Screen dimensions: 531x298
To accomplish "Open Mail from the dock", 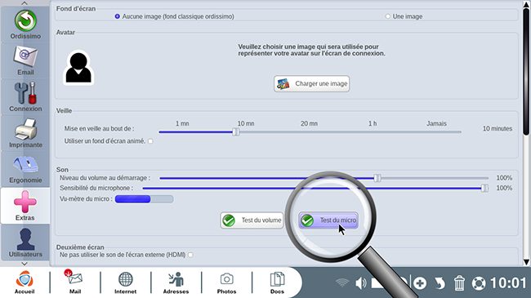I will [x=75, y=282].
